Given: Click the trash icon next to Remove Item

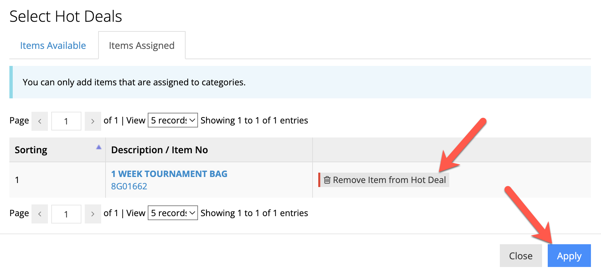Looking at the screenshot, I should [327, 180].
